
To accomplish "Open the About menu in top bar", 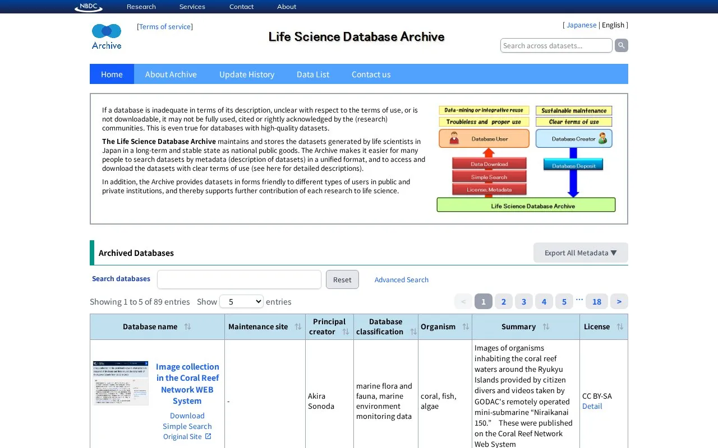I will [x=287, y=7].
